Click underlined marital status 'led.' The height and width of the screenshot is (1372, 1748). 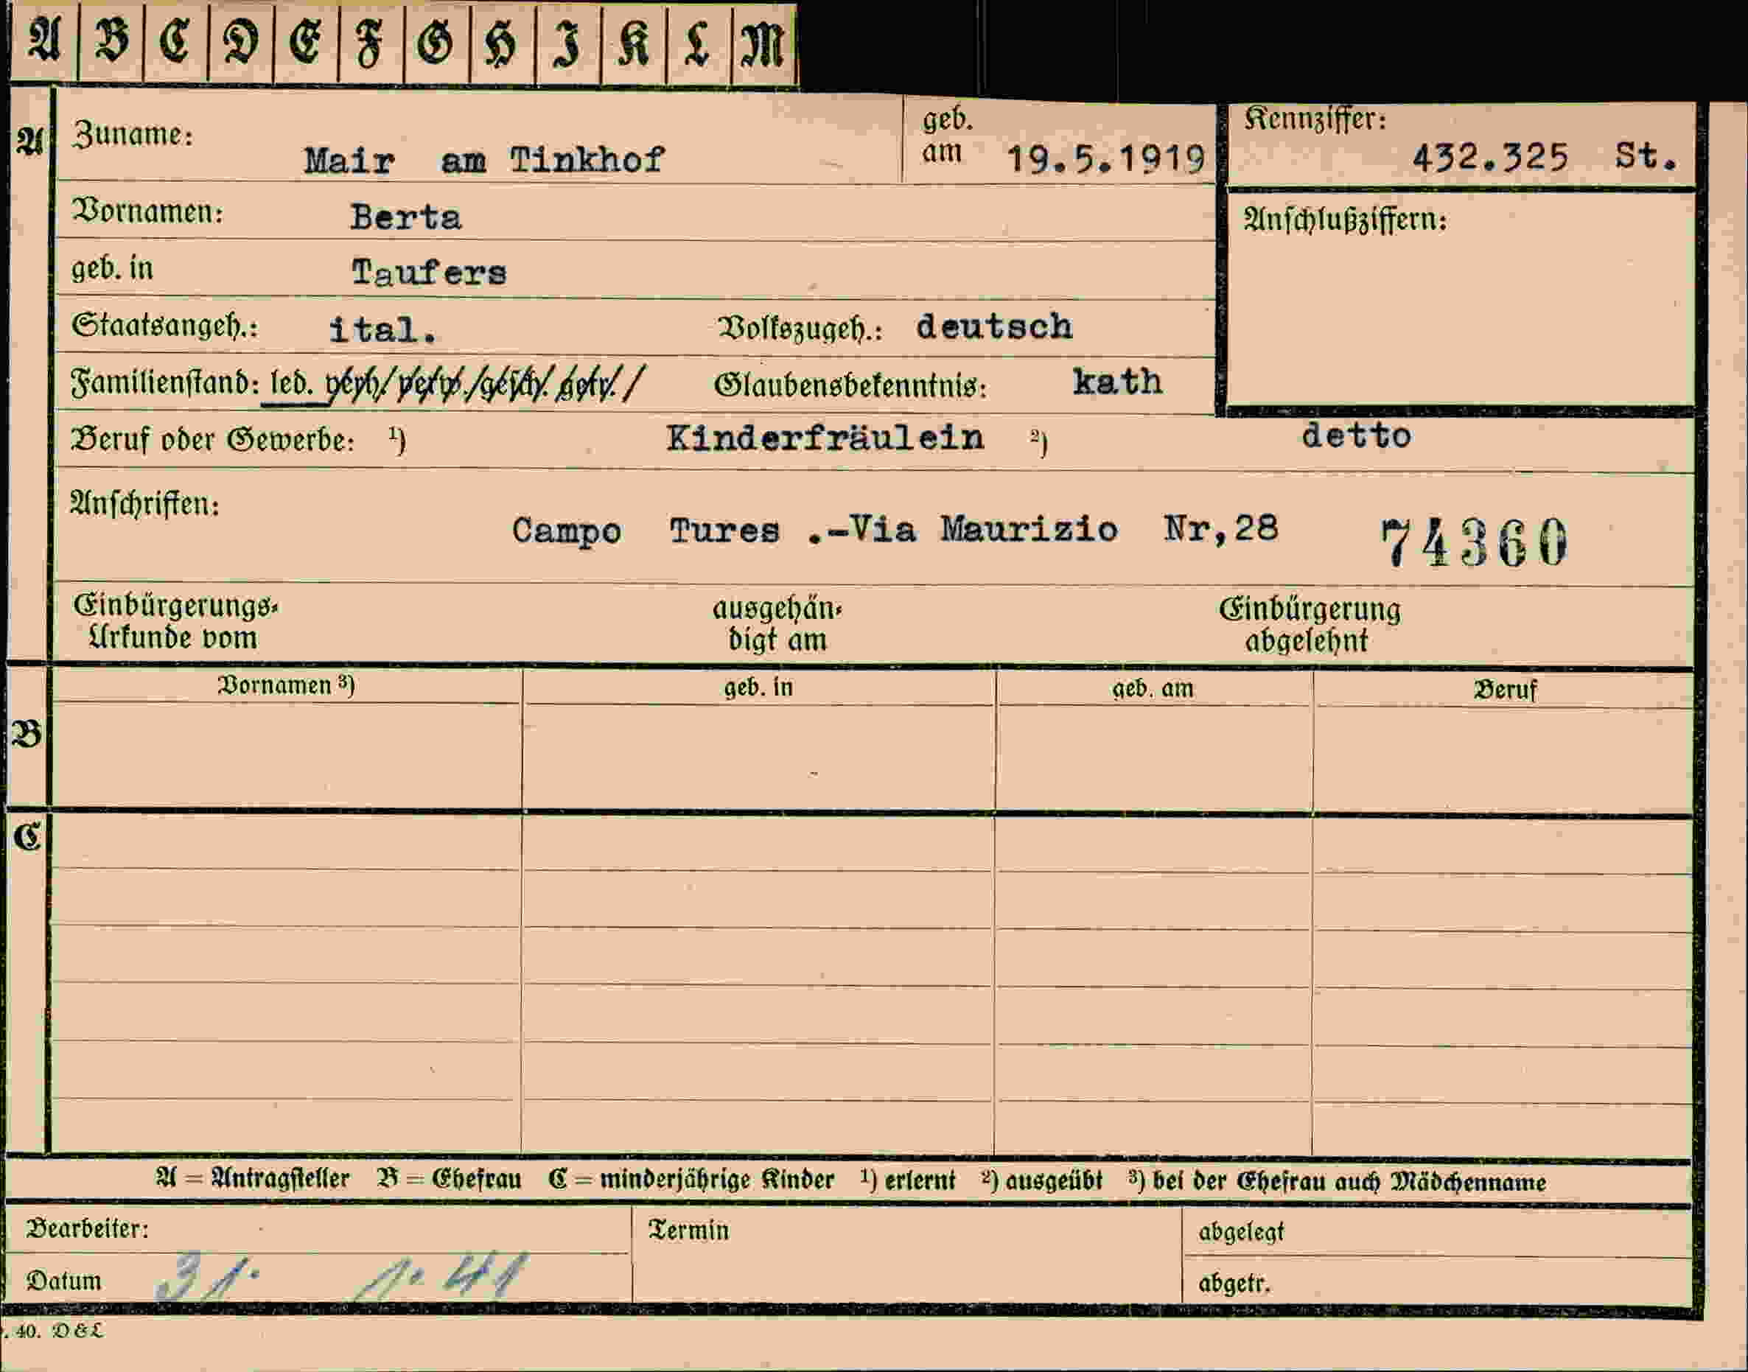point(292,383)
